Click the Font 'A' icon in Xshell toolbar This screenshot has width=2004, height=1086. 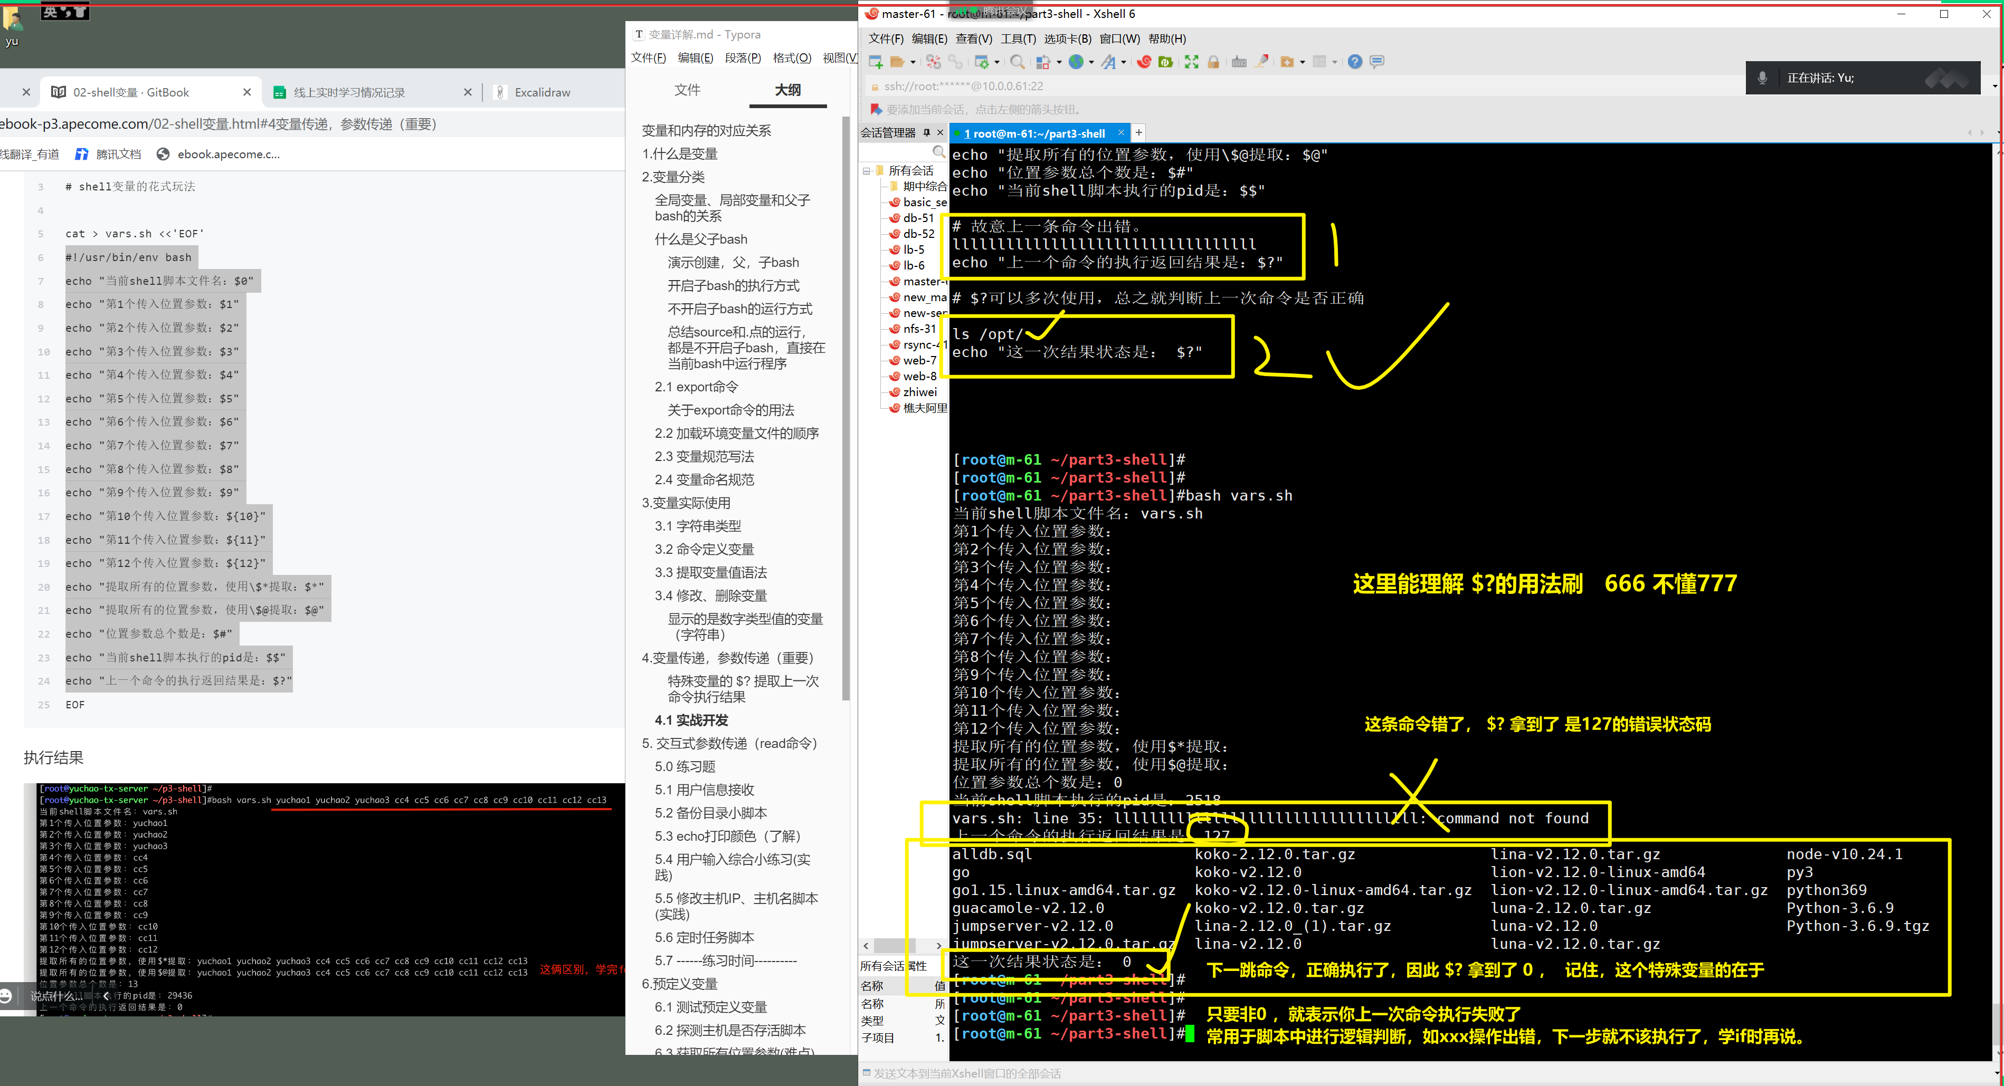coord(1108,62)
